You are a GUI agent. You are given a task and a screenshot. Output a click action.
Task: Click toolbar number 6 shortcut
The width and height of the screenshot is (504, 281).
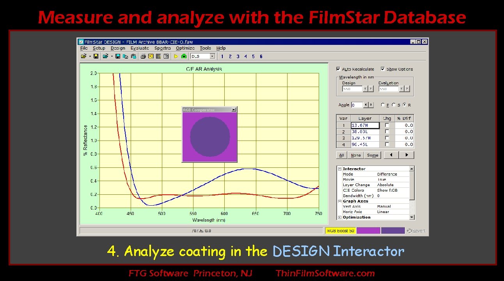pyautogui.click(x=261, y=56)
